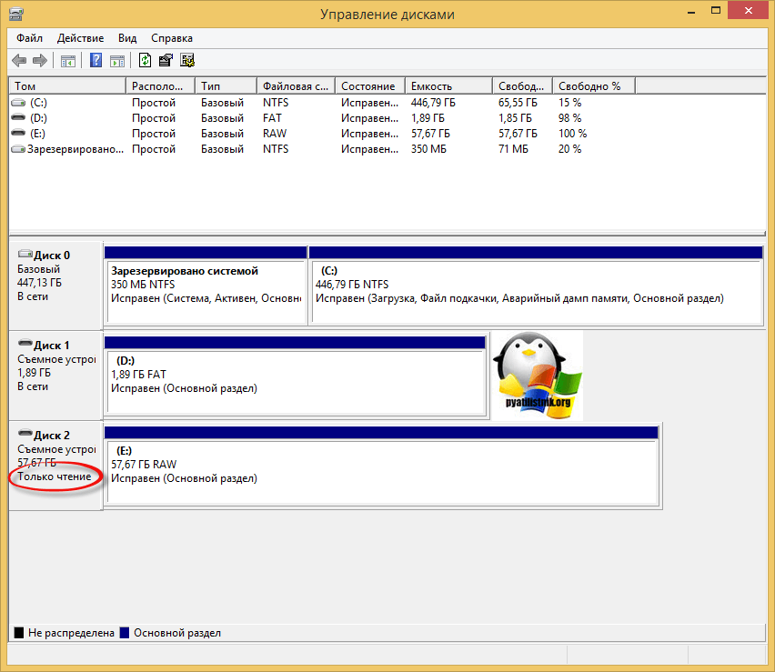
Task: Open the Файл menu
Action: 29,38
